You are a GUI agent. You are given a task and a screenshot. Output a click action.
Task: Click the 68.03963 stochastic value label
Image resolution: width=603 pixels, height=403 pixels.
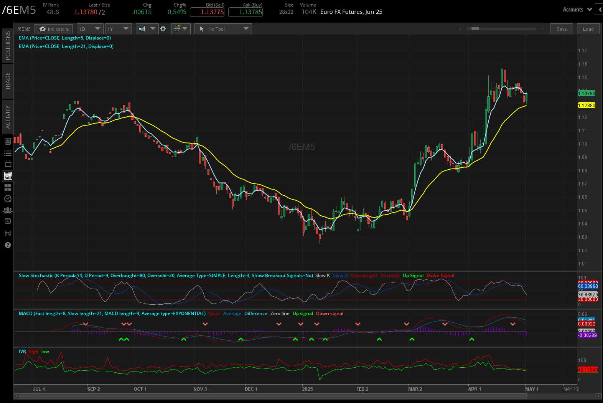(588, 286)
